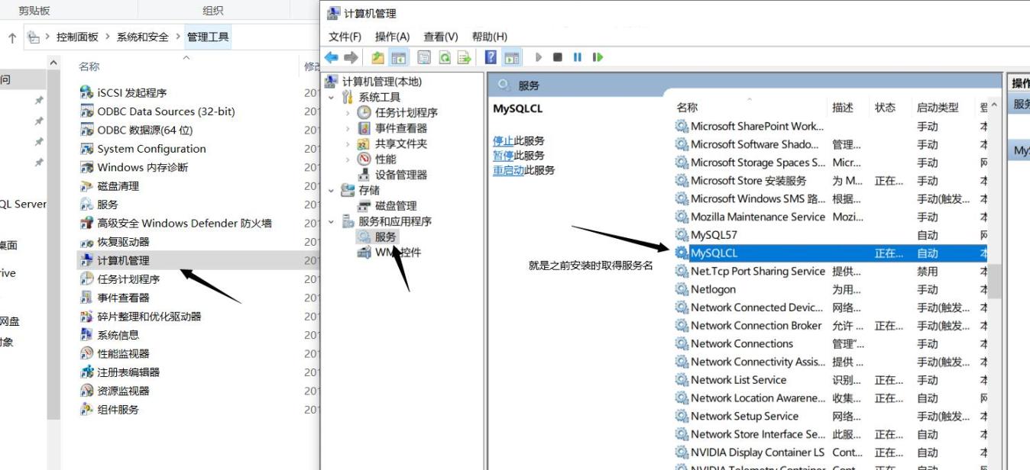Click the Start service play icon

539,57
